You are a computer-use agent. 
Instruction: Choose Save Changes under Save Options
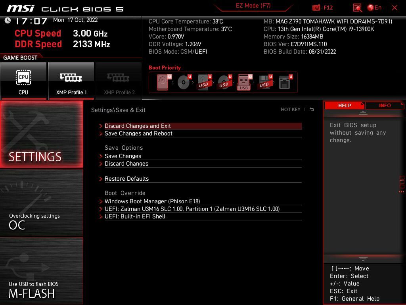[203, 156]
